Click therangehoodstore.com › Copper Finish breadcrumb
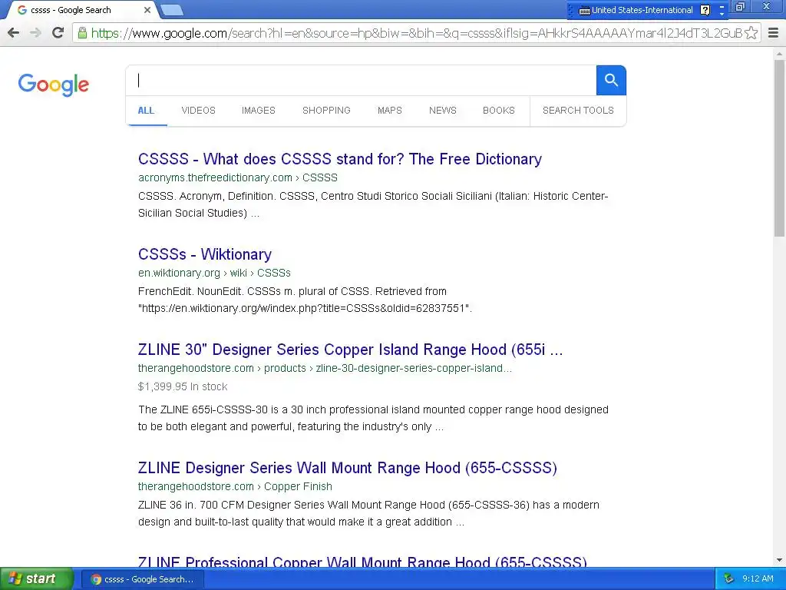786x590 pixels. pos(235,486)
